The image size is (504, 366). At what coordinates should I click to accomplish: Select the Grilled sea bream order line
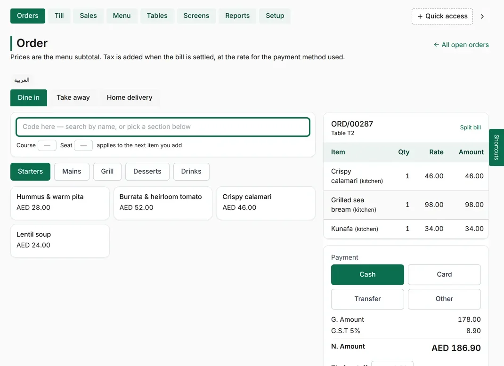point(406,205)
